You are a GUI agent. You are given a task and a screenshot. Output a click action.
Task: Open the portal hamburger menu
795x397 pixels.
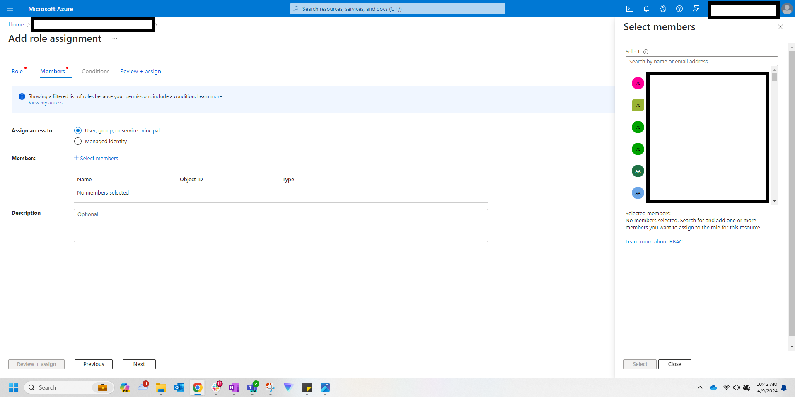click(10, 9)
